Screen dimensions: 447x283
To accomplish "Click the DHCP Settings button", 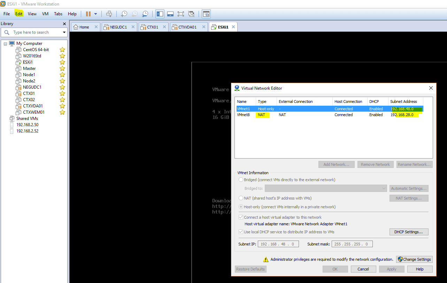I will pyautogui.click(x=409, y=232).
